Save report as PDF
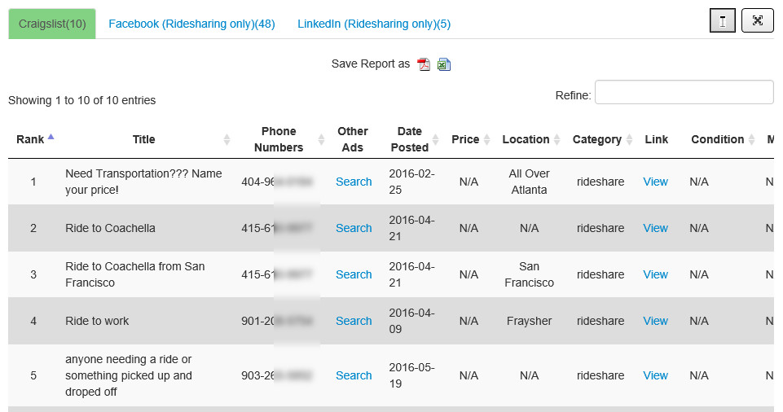 click(424, 64)
